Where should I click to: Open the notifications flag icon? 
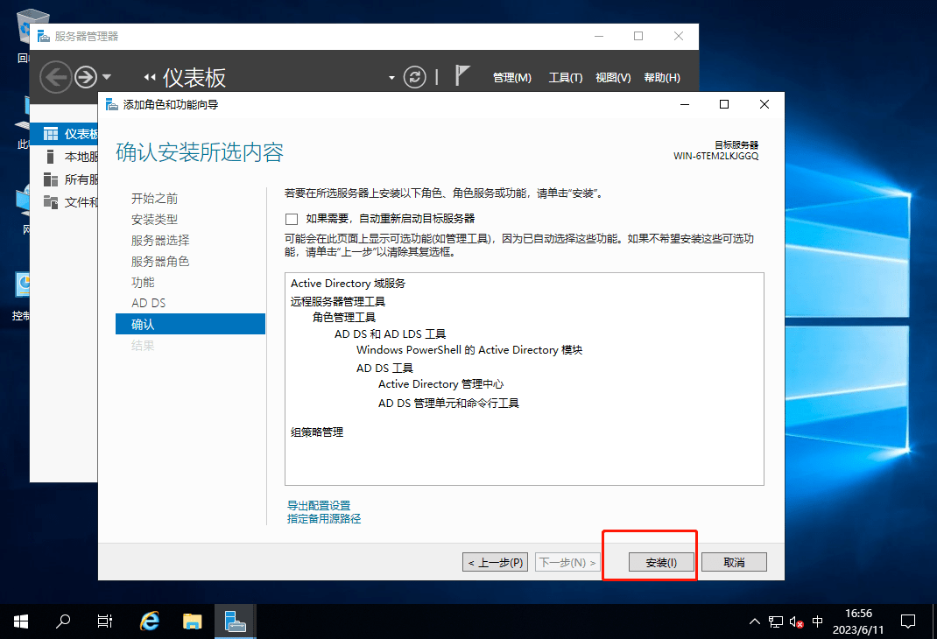pyautogui.click(x=461, y=76)
